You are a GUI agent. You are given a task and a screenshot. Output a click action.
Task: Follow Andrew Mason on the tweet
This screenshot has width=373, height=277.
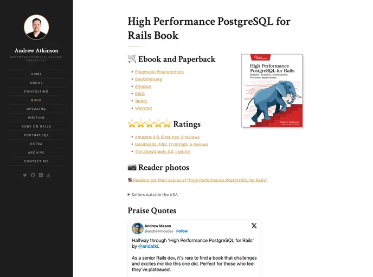[182, 231]
